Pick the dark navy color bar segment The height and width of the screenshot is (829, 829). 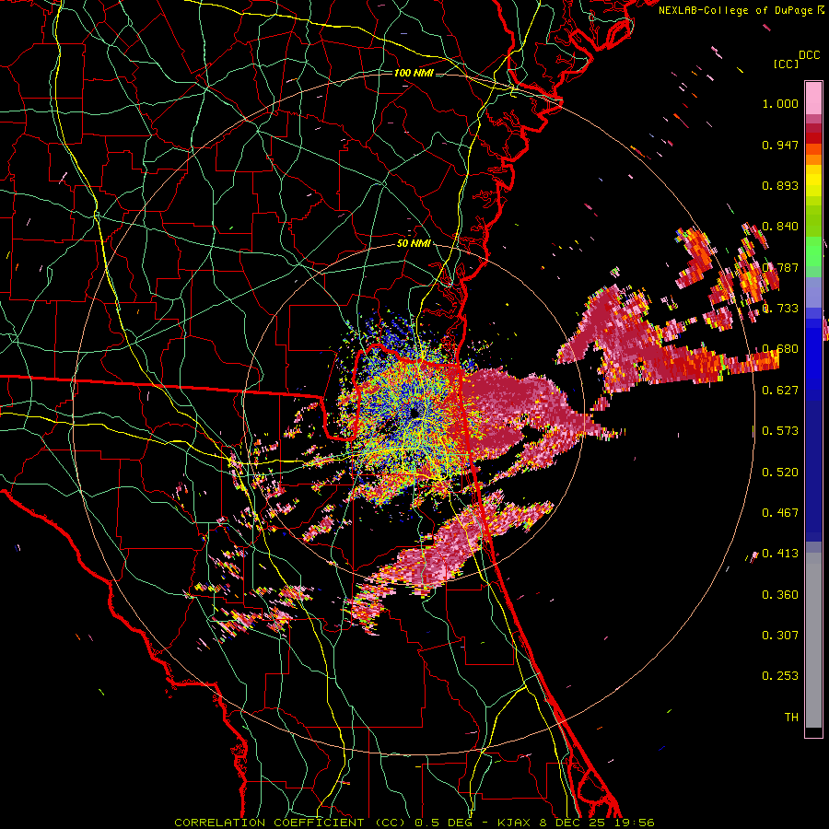click(813, 471)
